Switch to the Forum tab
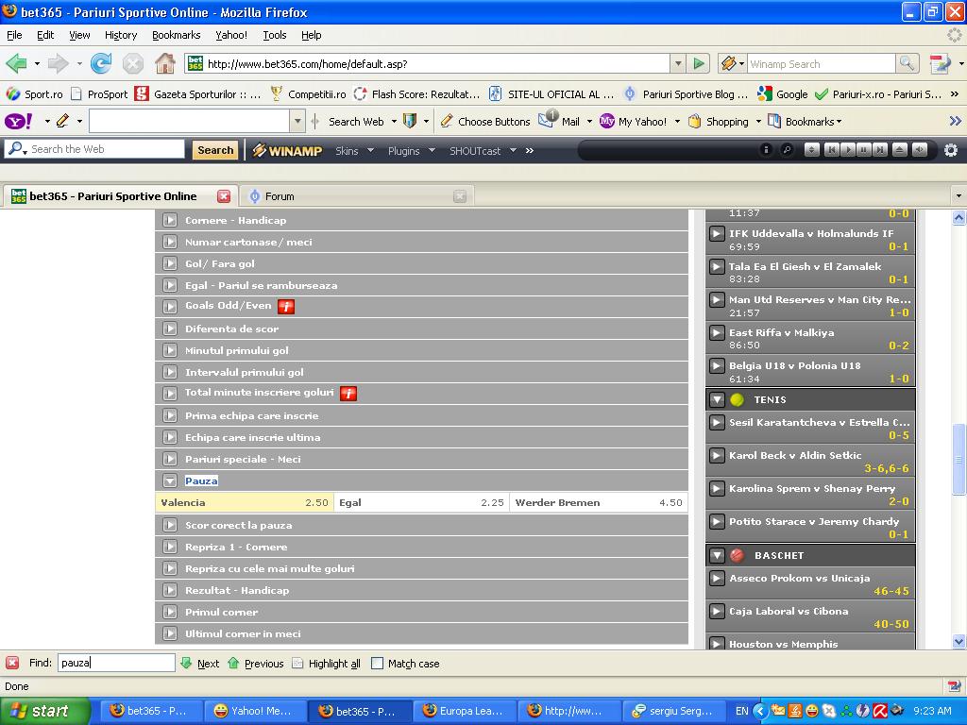 pos(356,196)
